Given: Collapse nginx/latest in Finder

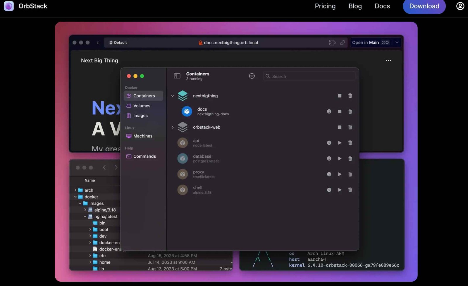Looking at the screenshot, I should coord(85,217).
